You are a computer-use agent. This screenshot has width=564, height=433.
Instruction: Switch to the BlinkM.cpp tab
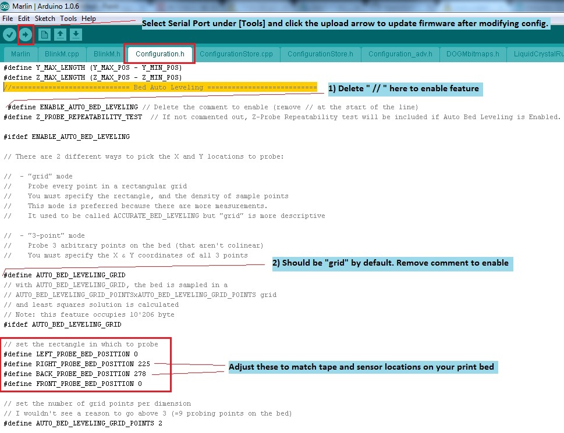pyautogui.click(x=62, y=54)
